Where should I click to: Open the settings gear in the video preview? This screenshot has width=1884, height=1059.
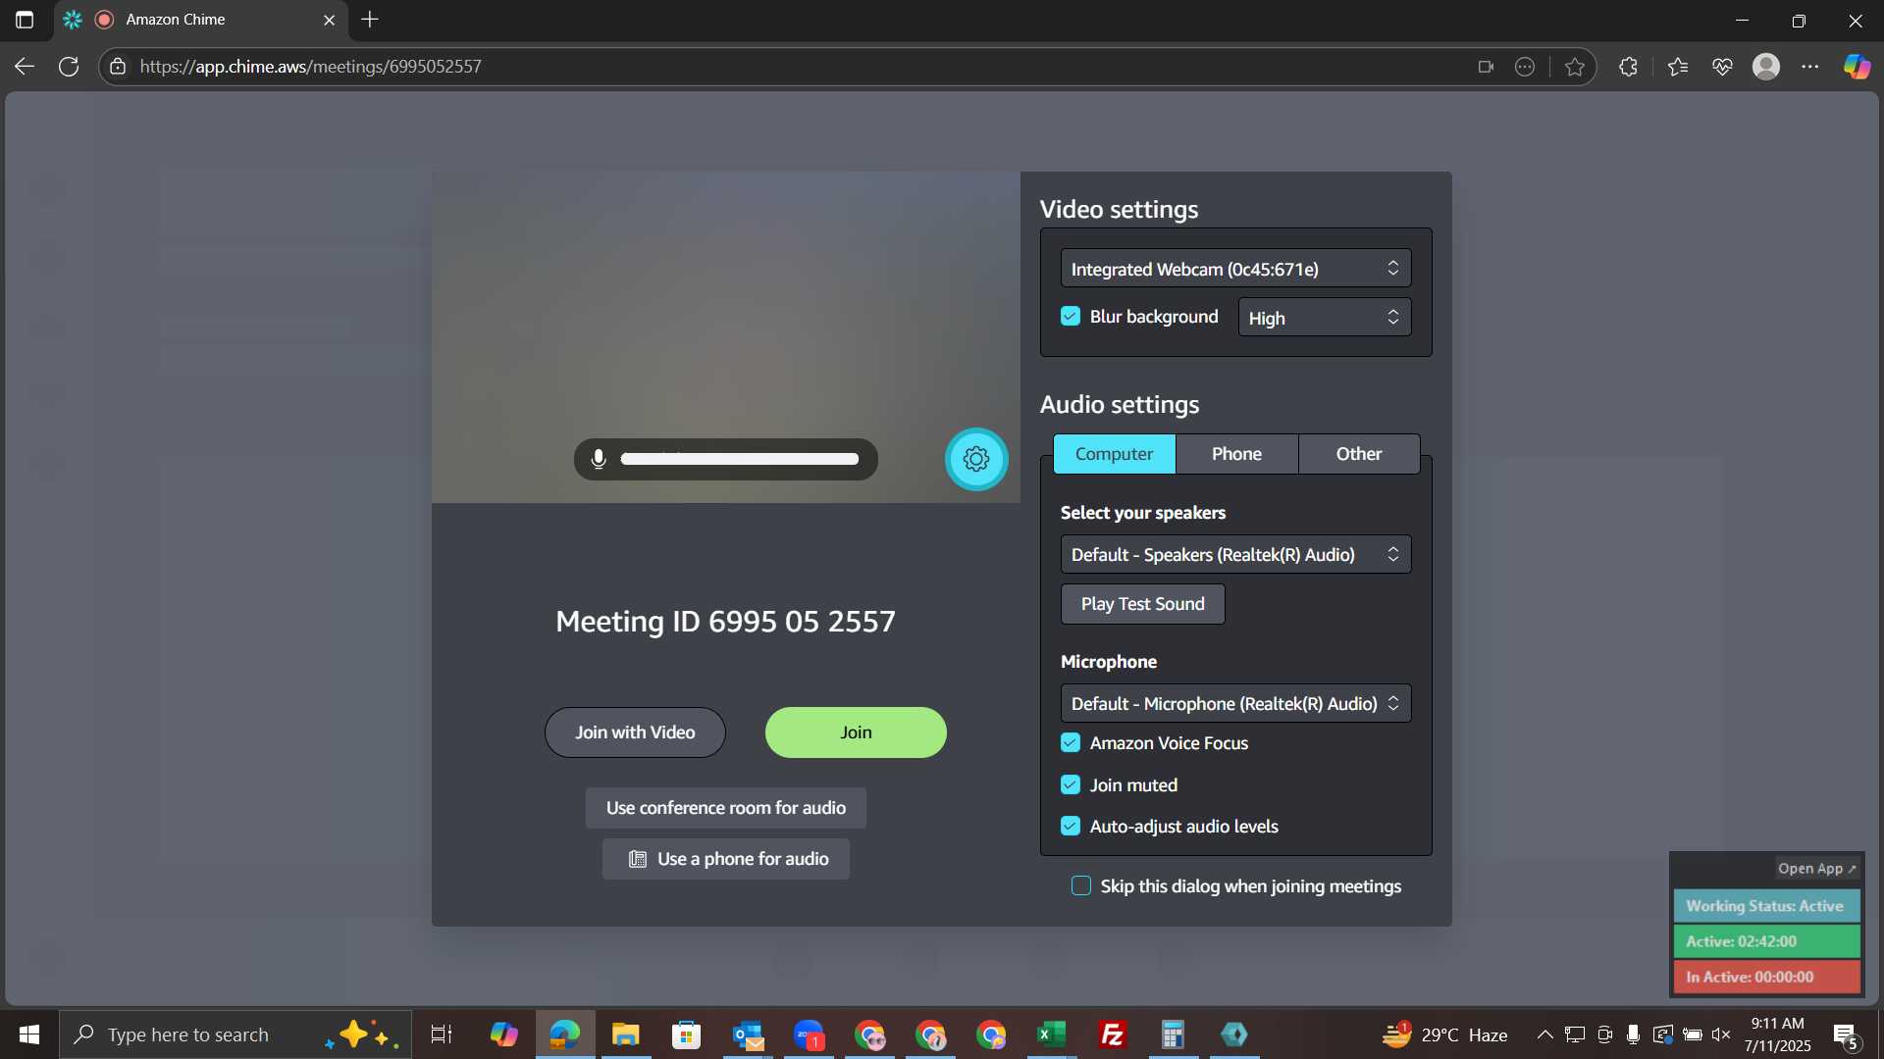click(976, 459)
